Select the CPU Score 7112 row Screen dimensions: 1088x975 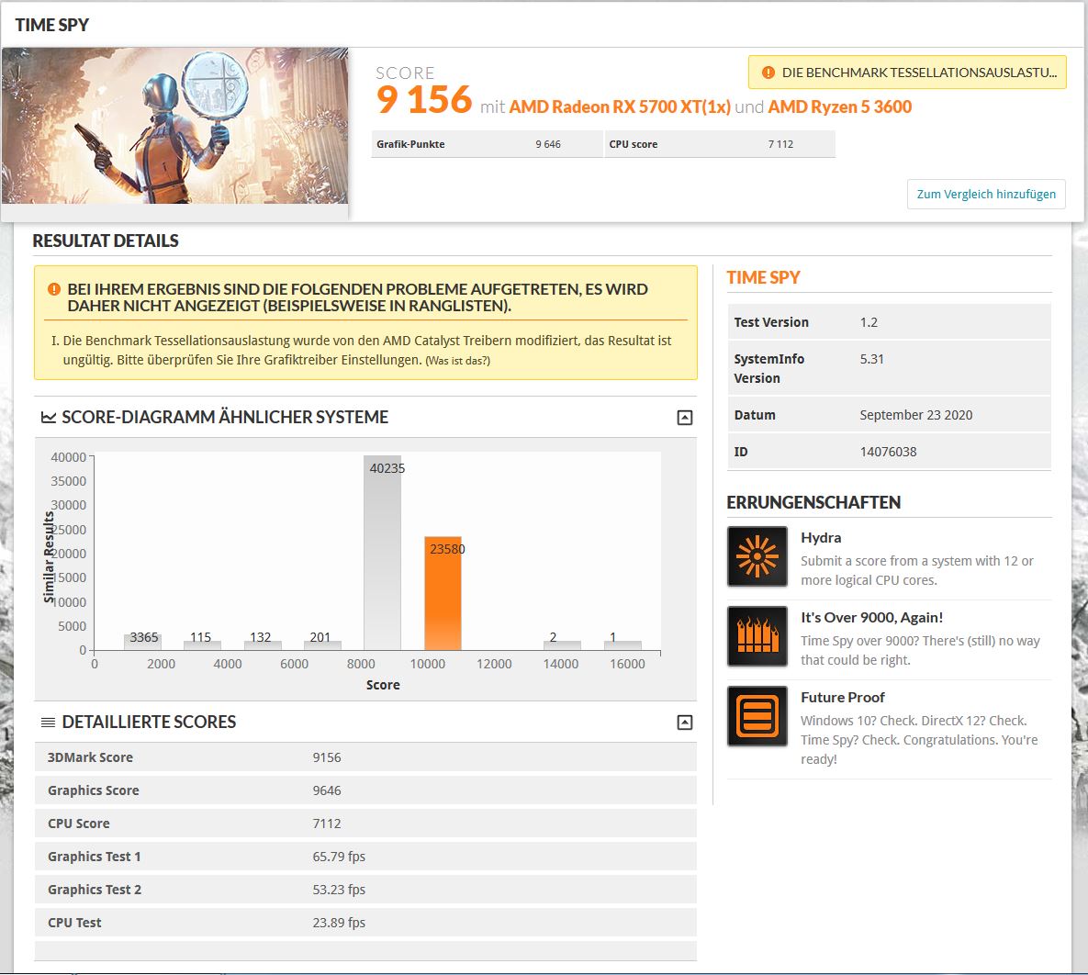pyautogui.click(x=365, y=824)
